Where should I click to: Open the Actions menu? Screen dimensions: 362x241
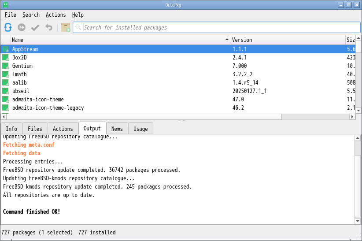56,15
